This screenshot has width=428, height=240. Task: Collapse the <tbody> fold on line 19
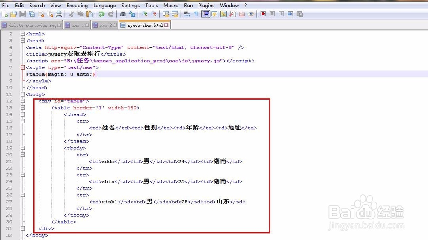click(23, 148)
